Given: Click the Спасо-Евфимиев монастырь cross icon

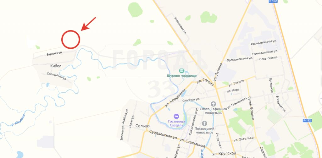Looking at the screenshot, I should [213, 104].
